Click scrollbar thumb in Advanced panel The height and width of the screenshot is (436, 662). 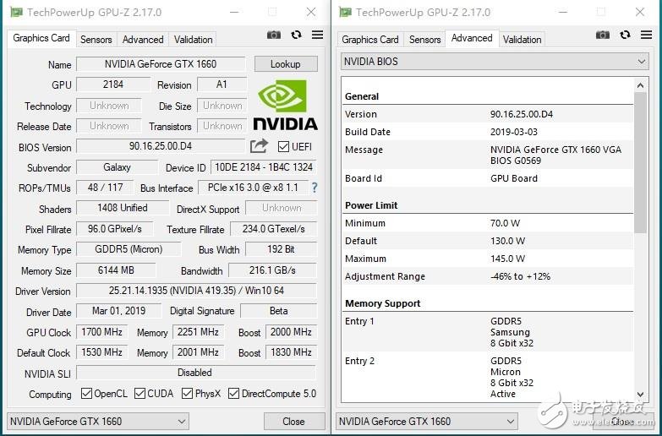(x=640, y=162)
